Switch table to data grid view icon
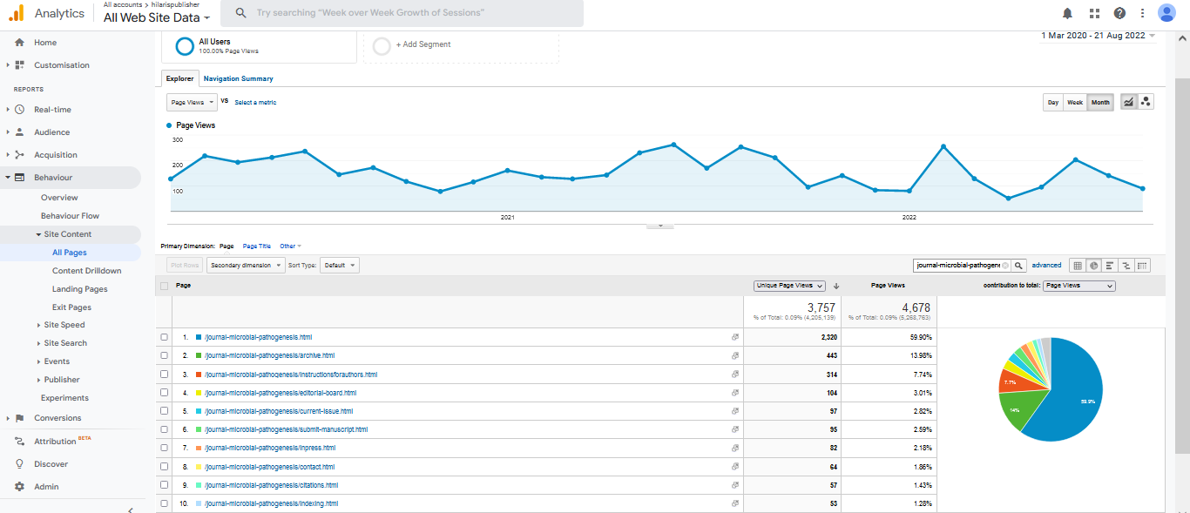The image size is (1190, 513). 1077,266
